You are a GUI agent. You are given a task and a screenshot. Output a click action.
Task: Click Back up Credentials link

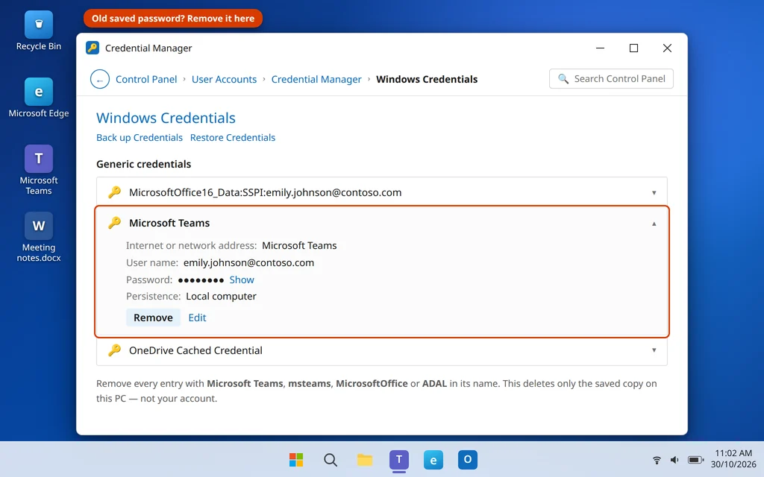click(x=140, y=138)
